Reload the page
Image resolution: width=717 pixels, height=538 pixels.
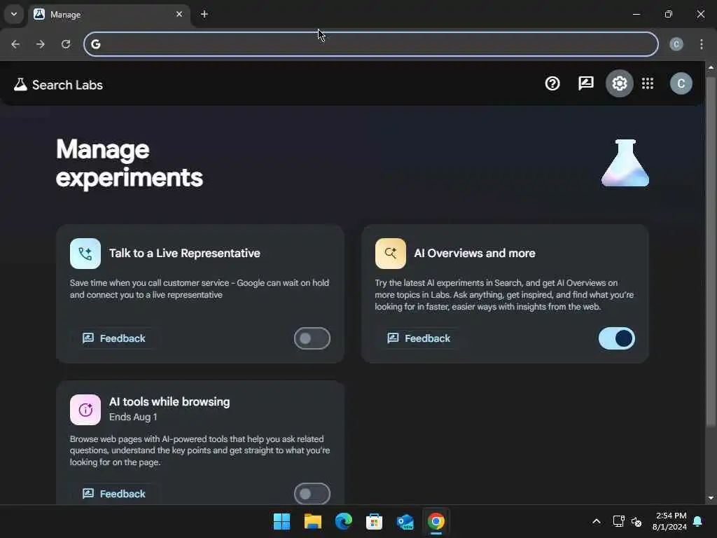66,44
